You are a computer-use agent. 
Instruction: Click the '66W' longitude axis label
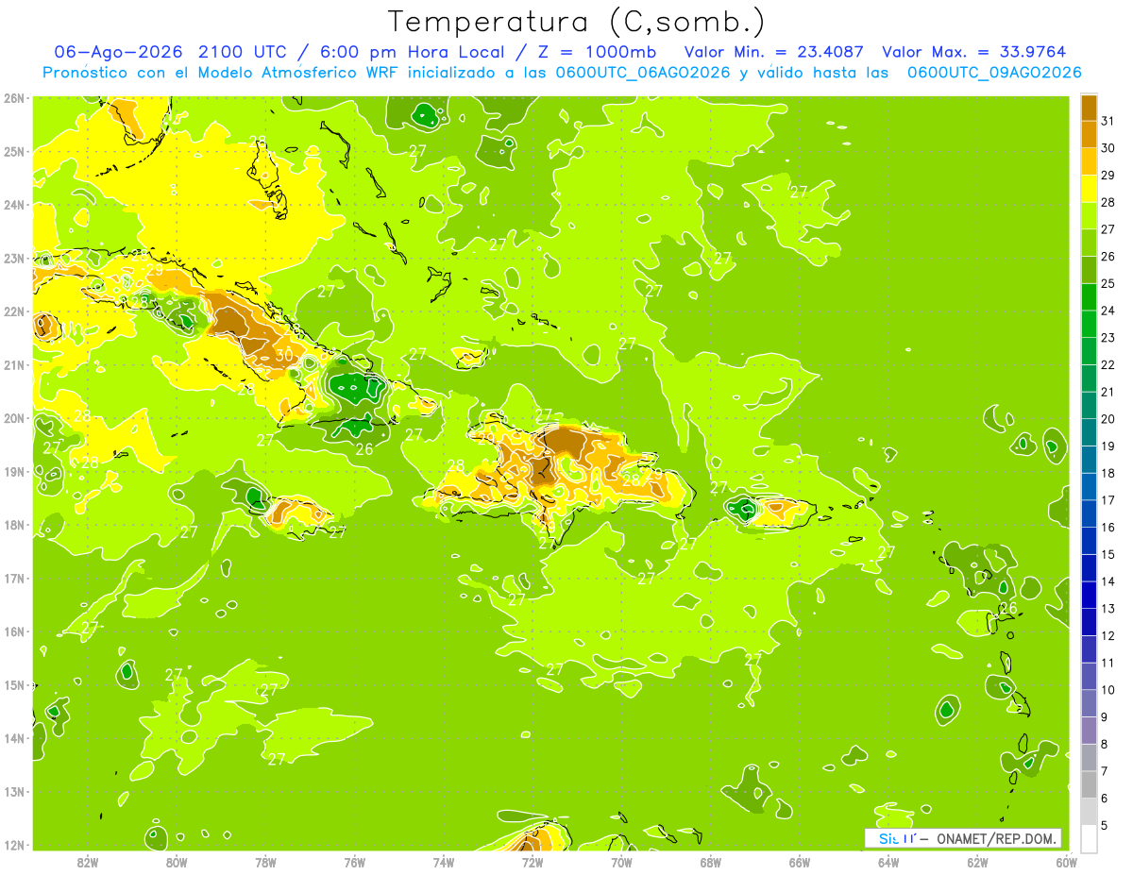coord(800,862)
